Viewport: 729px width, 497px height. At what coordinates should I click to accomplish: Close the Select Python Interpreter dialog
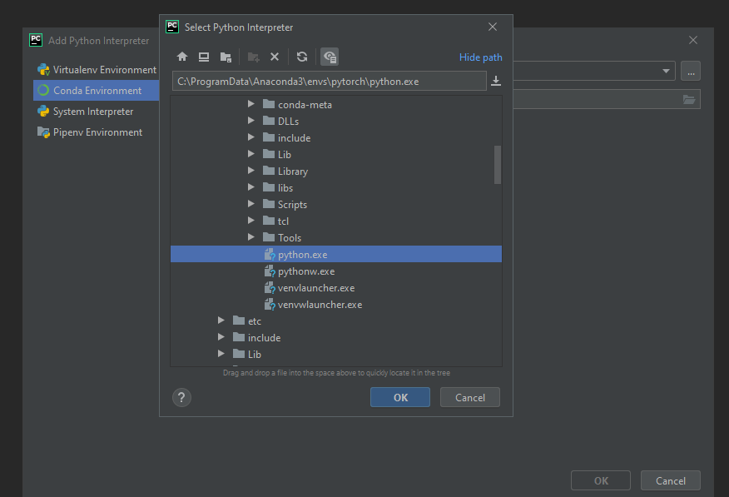[493, 27]
